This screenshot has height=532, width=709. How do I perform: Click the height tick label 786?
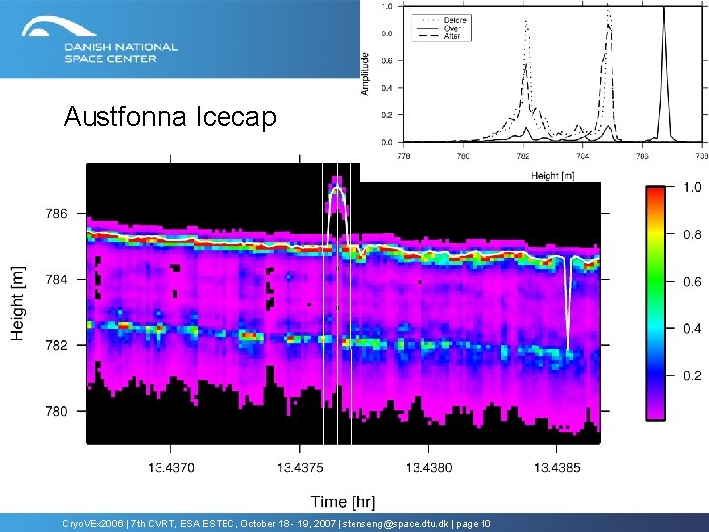tap(56, 213)
